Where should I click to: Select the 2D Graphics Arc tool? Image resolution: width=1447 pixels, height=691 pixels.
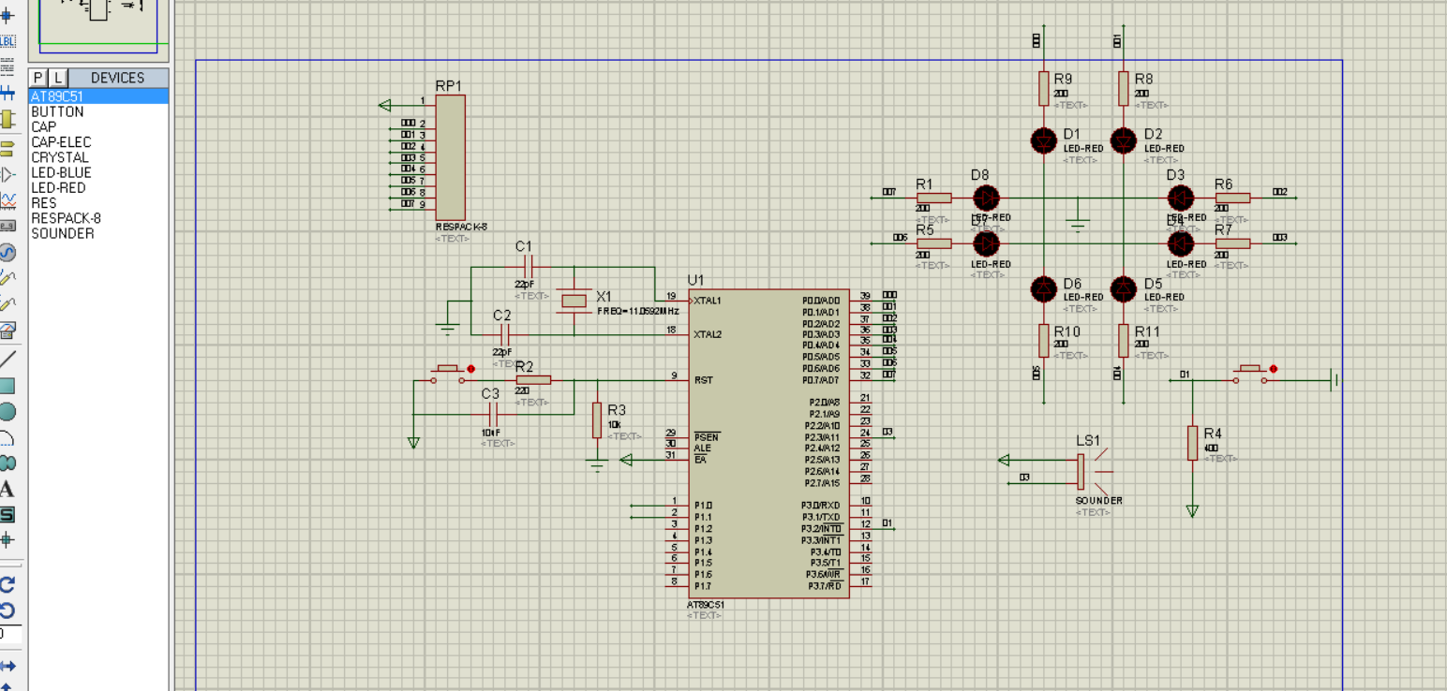(x=7, y=437)
